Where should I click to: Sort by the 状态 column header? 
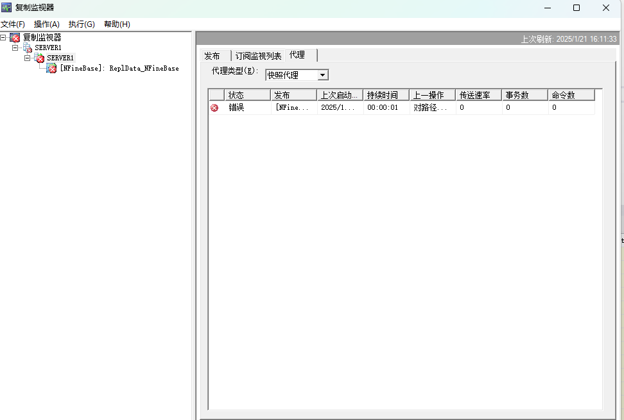pyautogui.click(x=248, y=95)
